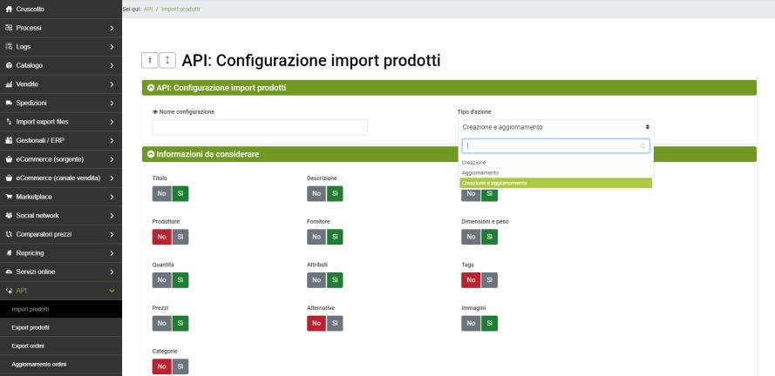Viewport: 775px width, 376px height.
Task: Set Titolo toggle to No
Action: (x=161, y=194)
